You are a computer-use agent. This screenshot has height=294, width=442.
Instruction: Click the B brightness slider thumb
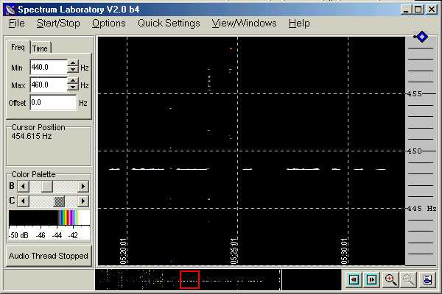pyautogui.click(x=47, y=186)
